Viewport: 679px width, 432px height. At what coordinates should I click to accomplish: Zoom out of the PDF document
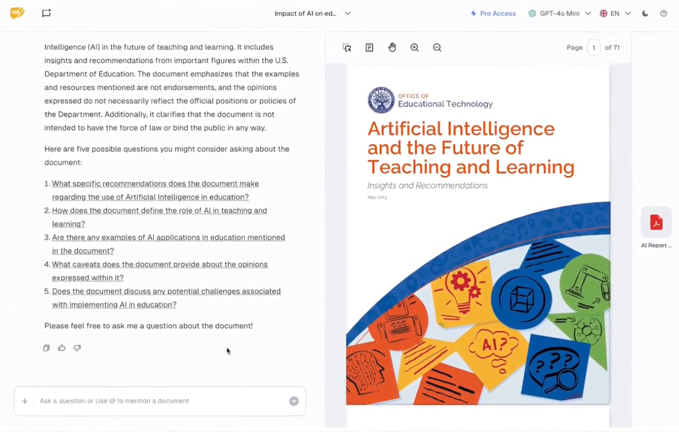point(437,48)
